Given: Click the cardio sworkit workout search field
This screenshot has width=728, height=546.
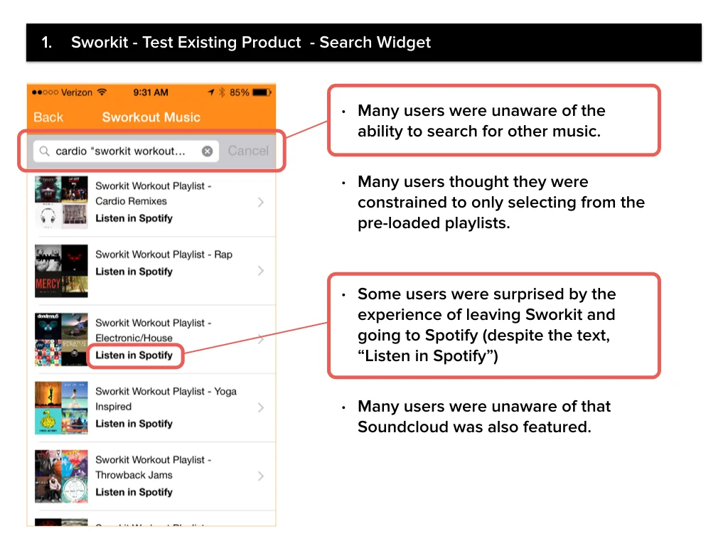Looking at the screenshot, I should 126,151.
